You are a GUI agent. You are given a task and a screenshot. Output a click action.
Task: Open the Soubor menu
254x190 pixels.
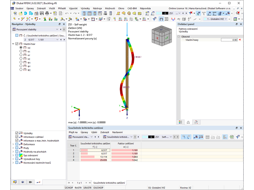click(x=19, y=8)
